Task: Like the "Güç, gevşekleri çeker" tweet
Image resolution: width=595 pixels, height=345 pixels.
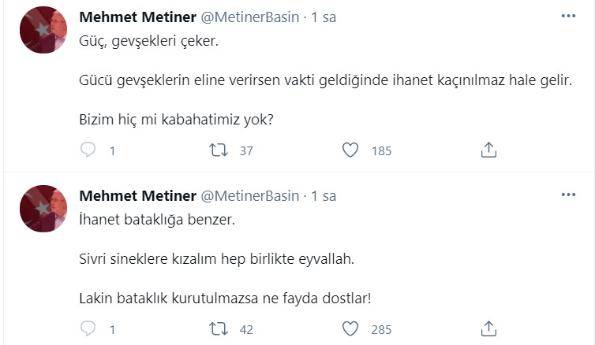Action: coord(351,150)
